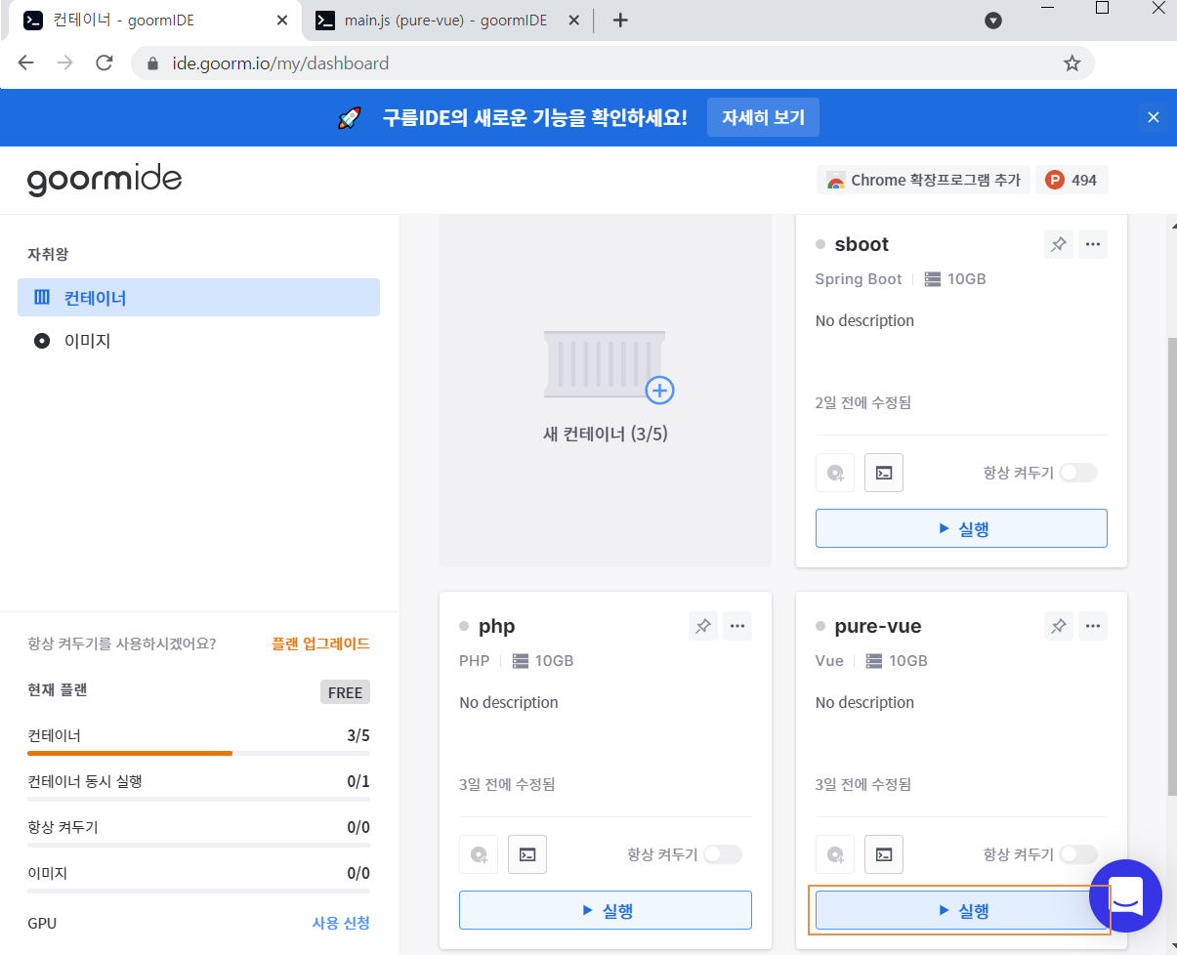This screenshot has width=1177, height=955.
Task: Dismiss the blue announcement banner
Action: [1154, 117]
